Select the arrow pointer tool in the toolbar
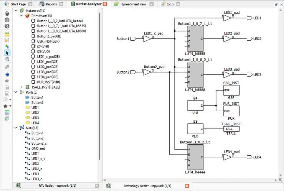The width and height of the screenshot is (284, 191). 7,53
